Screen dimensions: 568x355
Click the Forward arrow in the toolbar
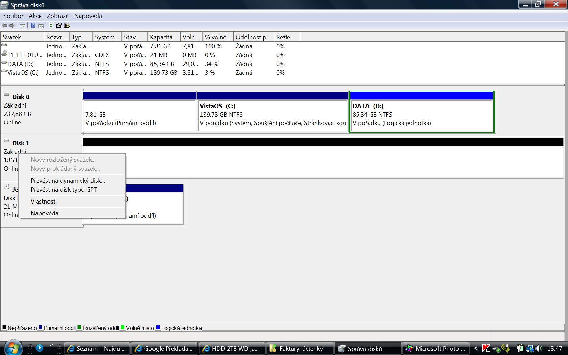click(x=12, y=25)
